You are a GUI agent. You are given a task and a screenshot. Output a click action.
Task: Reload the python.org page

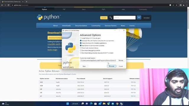pyautogui.click(x=9, y=5)
